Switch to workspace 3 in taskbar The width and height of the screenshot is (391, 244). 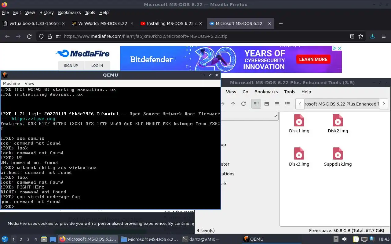(x=28, y=239)
